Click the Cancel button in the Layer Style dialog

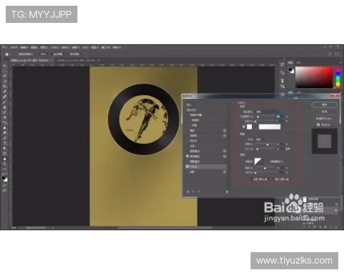coord(325,111)
